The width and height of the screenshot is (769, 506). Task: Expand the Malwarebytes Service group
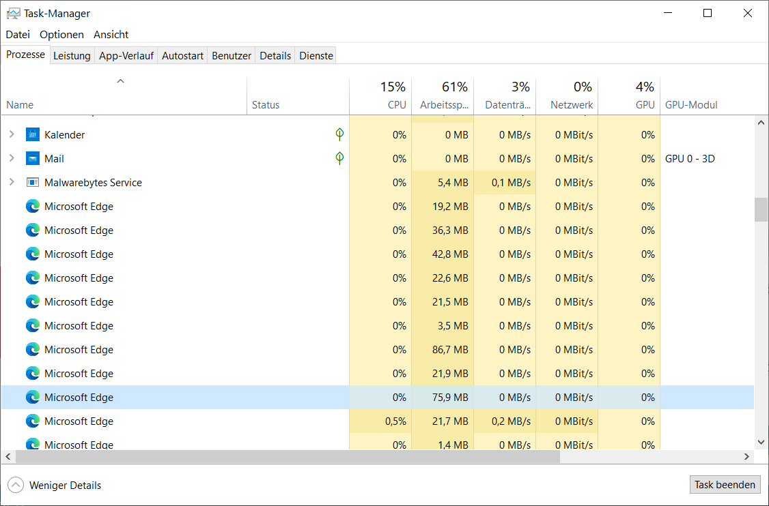12,181
